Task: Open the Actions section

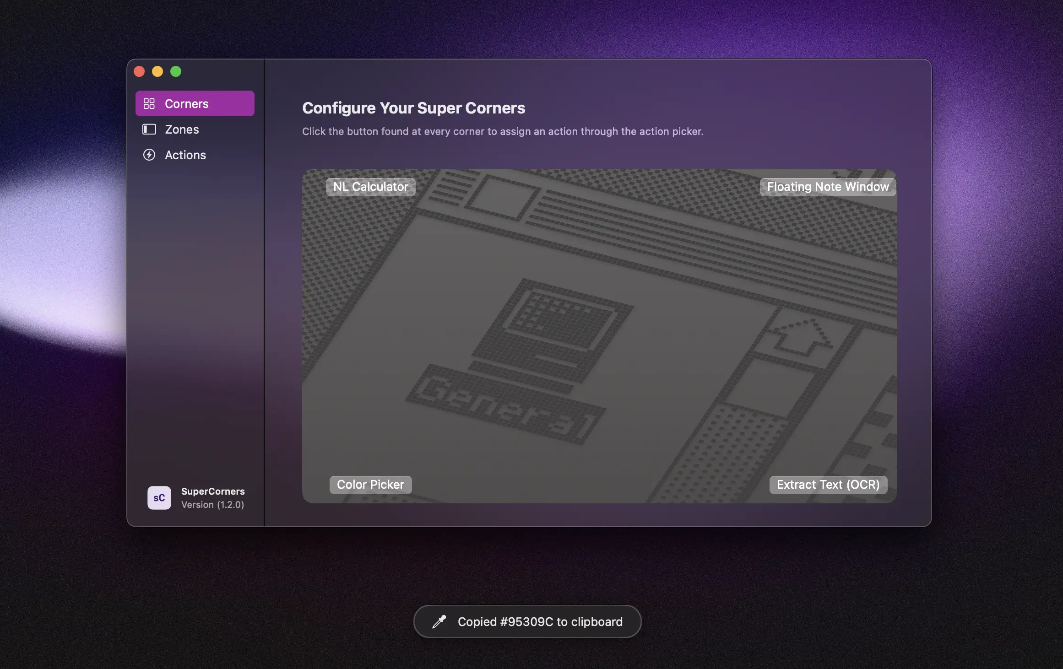Action: coord(185,155)
